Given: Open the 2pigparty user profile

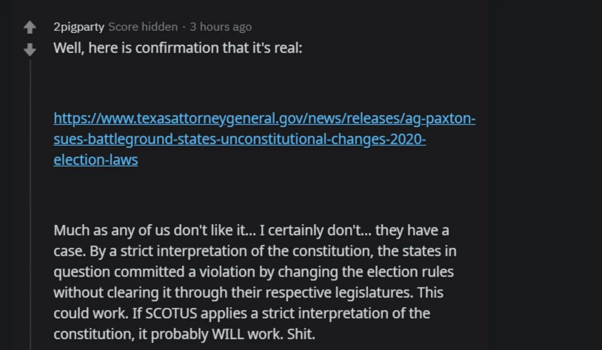Looking at the screenshot, I should click(79, 27).
